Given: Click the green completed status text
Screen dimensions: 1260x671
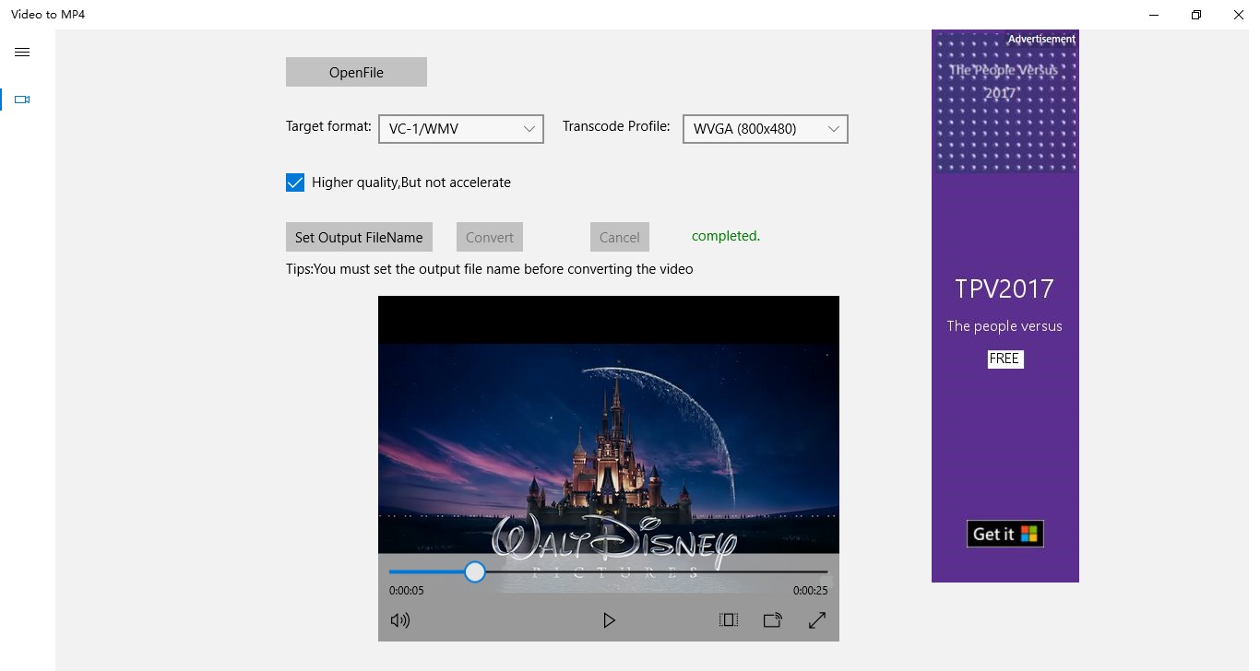Looking at the screenshot, I should click(x=726, y=236).
